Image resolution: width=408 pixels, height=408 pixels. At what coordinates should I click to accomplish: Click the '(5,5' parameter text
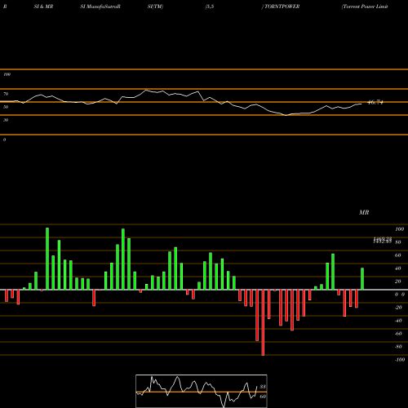point(210,7)
